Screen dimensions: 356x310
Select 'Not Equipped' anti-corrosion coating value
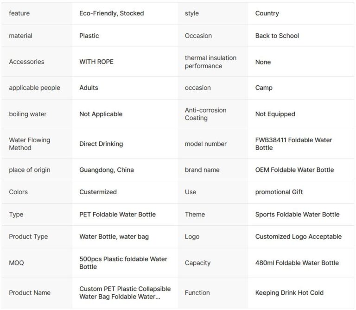click(275, 114)
